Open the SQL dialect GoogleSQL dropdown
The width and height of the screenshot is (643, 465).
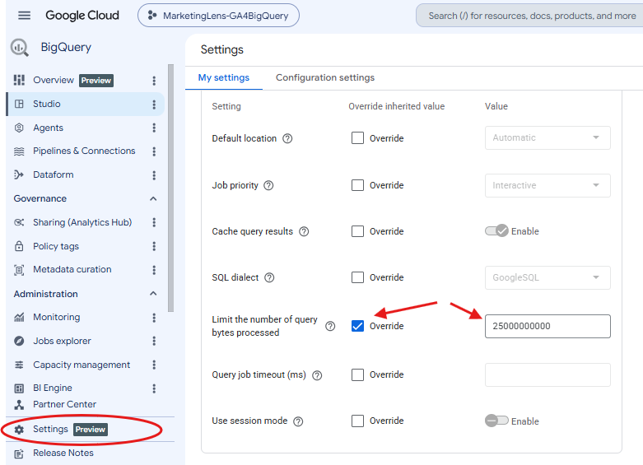pyautogui.click(x=547, y=277)
